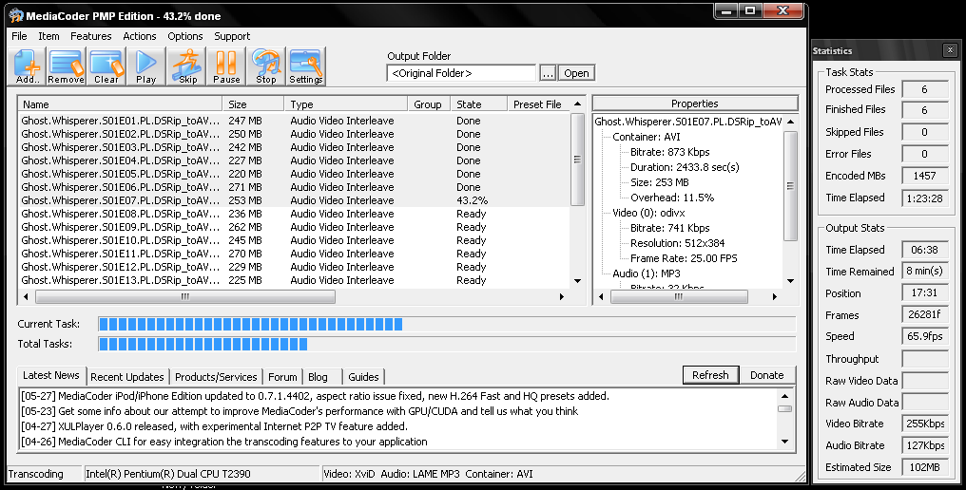966x490 pixels.
Task: Close the Statistics panel
Action: click(x=950, y=50)
